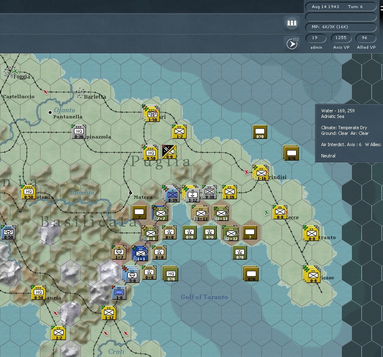
Task: Click the Allied VP value 96
Action: (x=365, y=38)
